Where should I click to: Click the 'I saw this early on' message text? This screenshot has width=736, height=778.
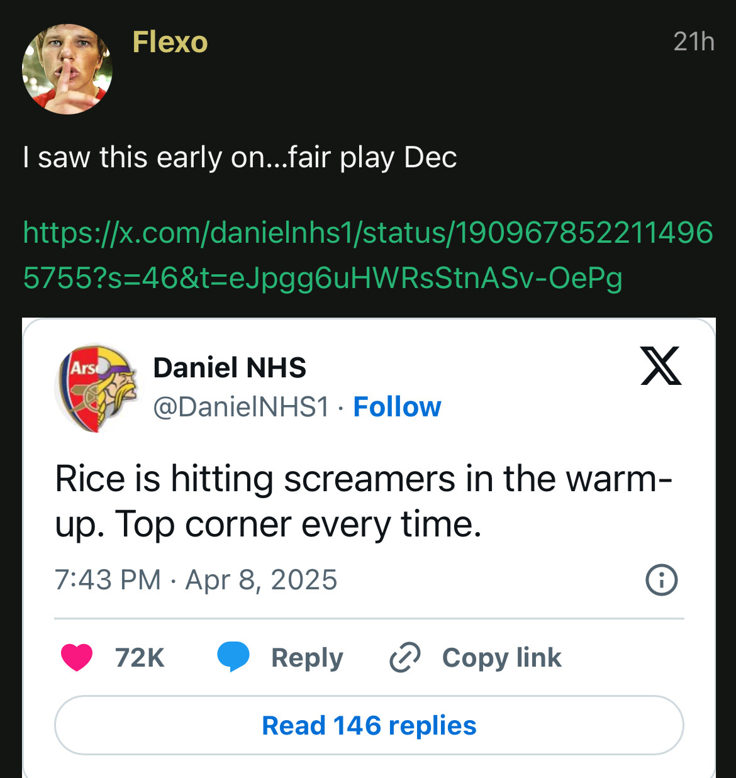pos(240,157)
